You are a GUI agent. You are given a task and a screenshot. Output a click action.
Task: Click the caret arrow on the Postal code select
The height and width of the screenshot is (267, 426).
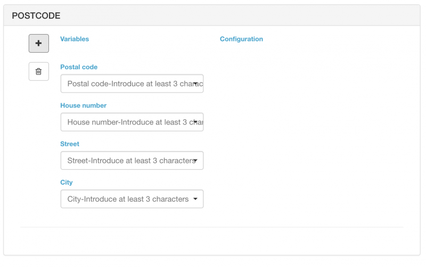[195, 84]
